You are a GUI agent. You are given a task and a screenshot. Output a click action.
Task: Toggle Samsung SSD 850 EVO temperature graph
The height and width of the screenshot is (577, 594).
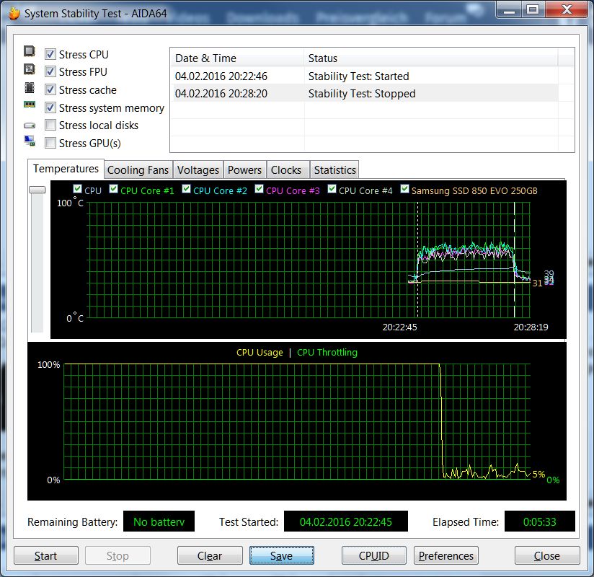(404, 189)
